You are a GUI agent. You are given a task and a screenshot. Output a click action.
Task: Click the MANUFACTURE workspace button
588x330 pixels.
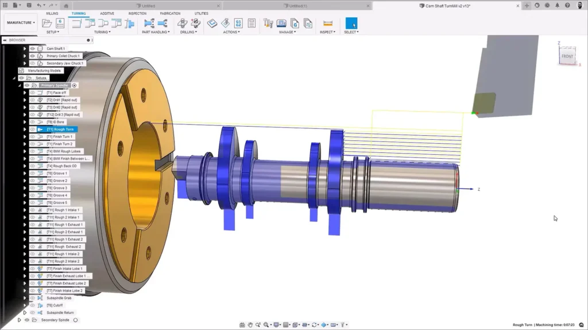(x=20, y=23)
